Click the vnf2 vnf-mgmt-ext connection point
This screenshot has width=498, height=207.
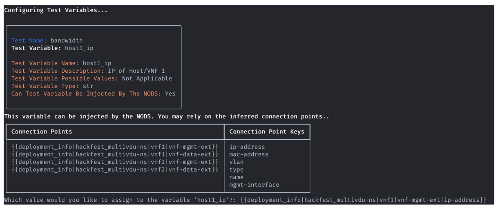click(115, 162)
